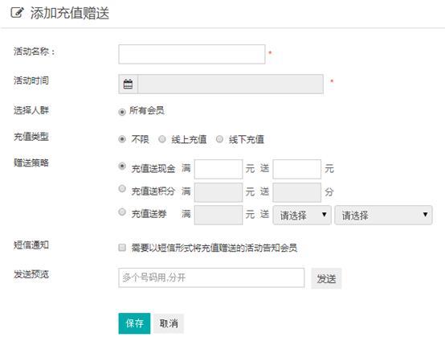Select the 充值送现金 strategy radio
This screenshot has width=445, height=337.
[122, 166]
